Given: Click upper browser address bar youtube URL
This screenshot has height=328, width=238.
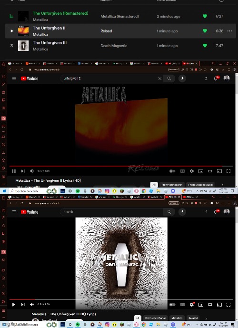Looking at the screenshot, I should click(x=47, y=70).
